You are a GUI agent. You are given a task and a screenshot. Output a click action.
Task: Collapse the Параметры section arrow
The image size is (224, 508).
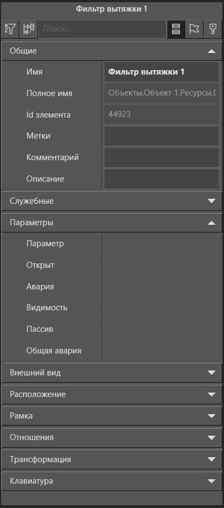(x=211, y=223)
